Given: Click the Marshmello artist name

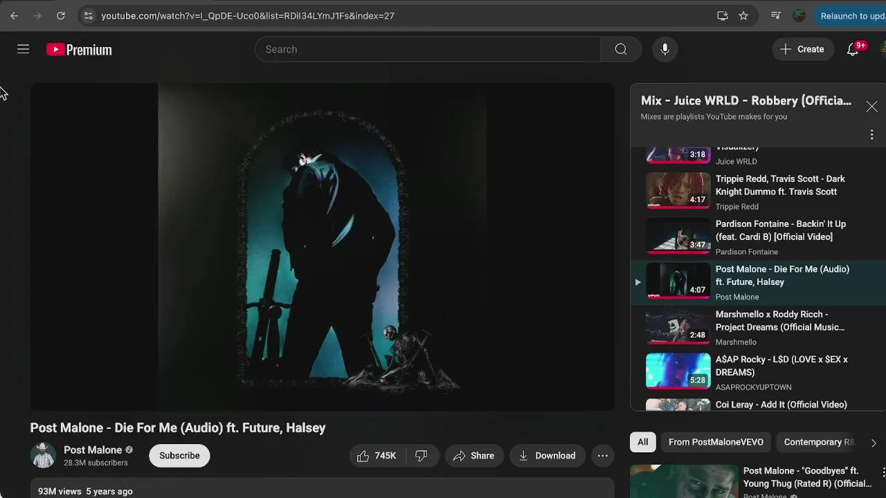Looking at the screenshot, I should pos(736,342).
